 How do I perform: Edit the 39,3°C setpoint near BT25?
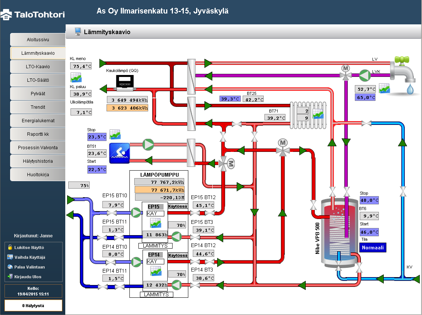[x=230, y=99]
